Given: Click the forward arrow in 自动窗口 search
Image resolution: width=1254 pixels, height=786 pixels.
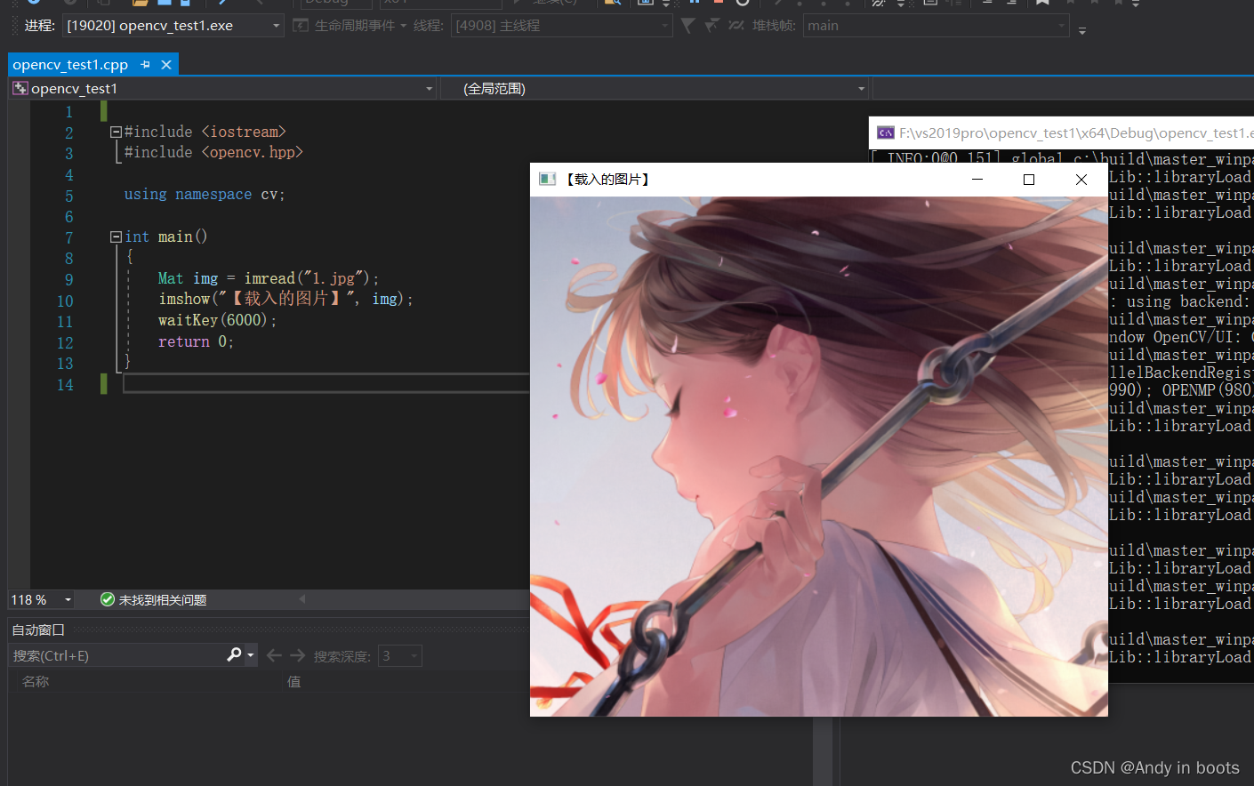Looking at the screenshot, I should point(298,655).
